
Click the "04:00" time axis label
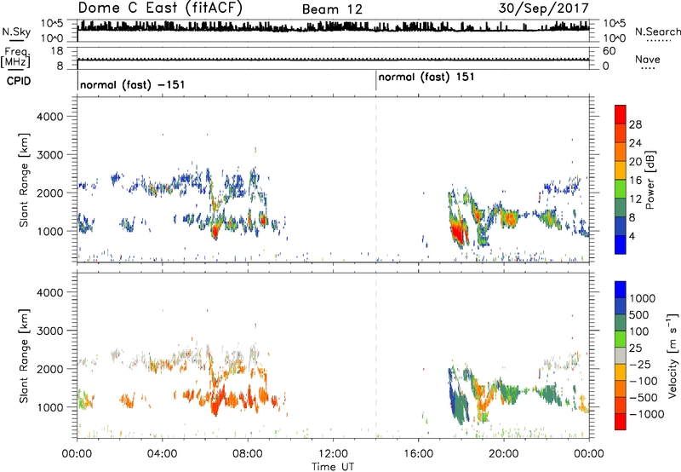tap(162, 454)
